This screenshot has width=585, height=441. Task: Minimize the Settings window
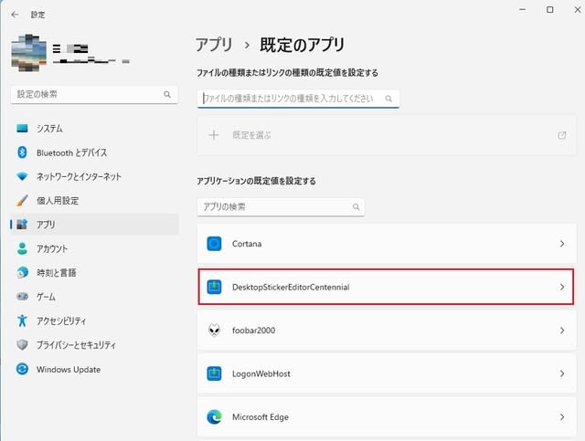coord(523,10)
